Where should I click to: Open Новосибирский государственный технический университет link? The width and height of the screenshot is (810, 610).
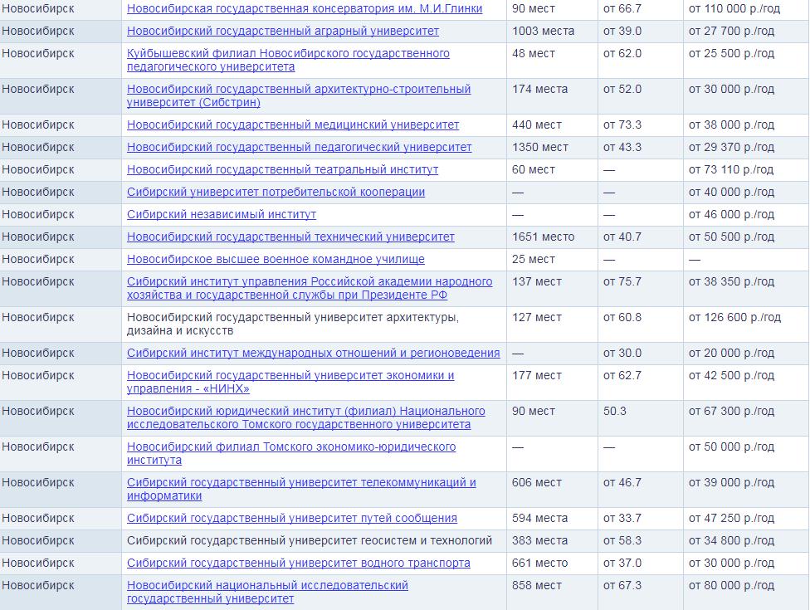click(290, 237)
